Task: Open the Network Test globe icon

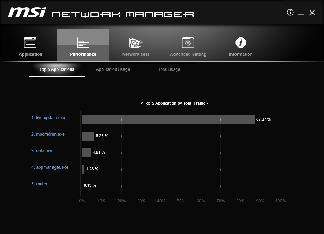Action: pyautogui.click(x=136, y=42)
